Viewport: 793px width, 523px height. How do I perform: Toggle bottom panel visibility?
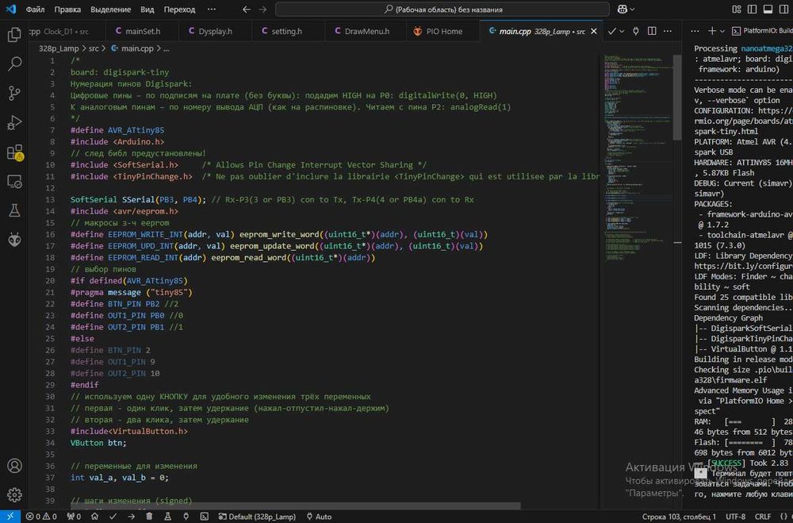click(x=768, y=9)
